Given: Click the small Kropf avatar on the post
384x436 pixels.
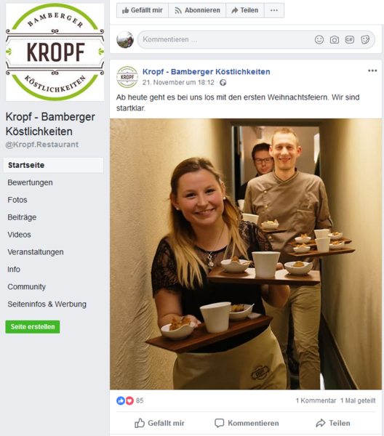Looking at the screenshot, I should [127, 77].
